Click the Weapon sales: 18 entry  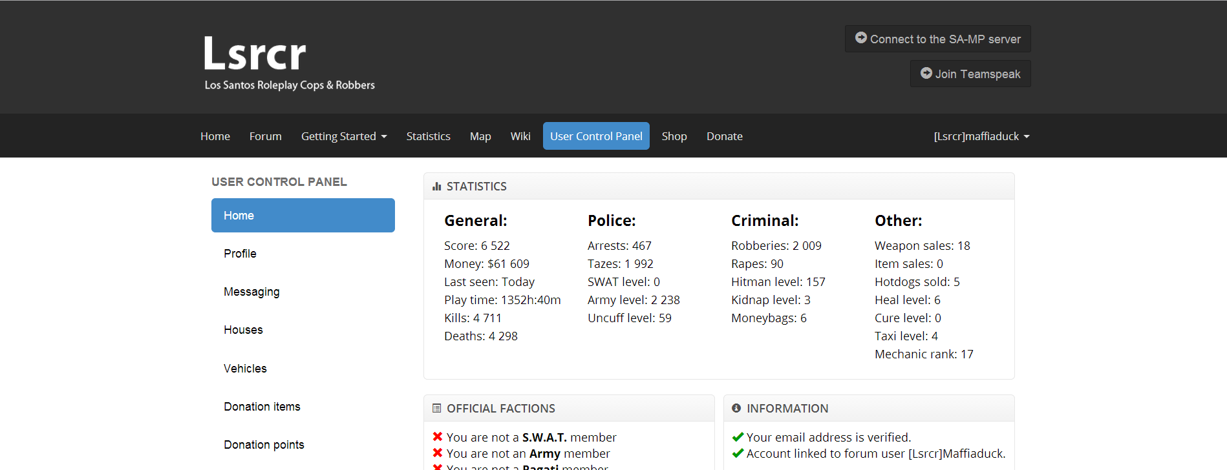click(x=923, y=246)
